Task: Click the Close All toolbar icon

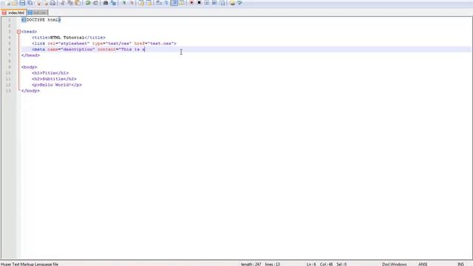Action: (45, 3)
